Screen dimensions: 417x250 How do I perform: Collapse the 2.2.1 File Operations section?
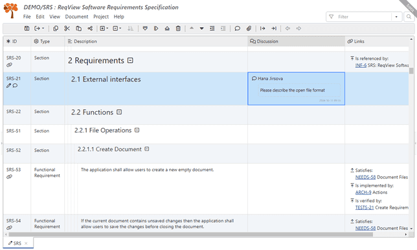point(137,130)
